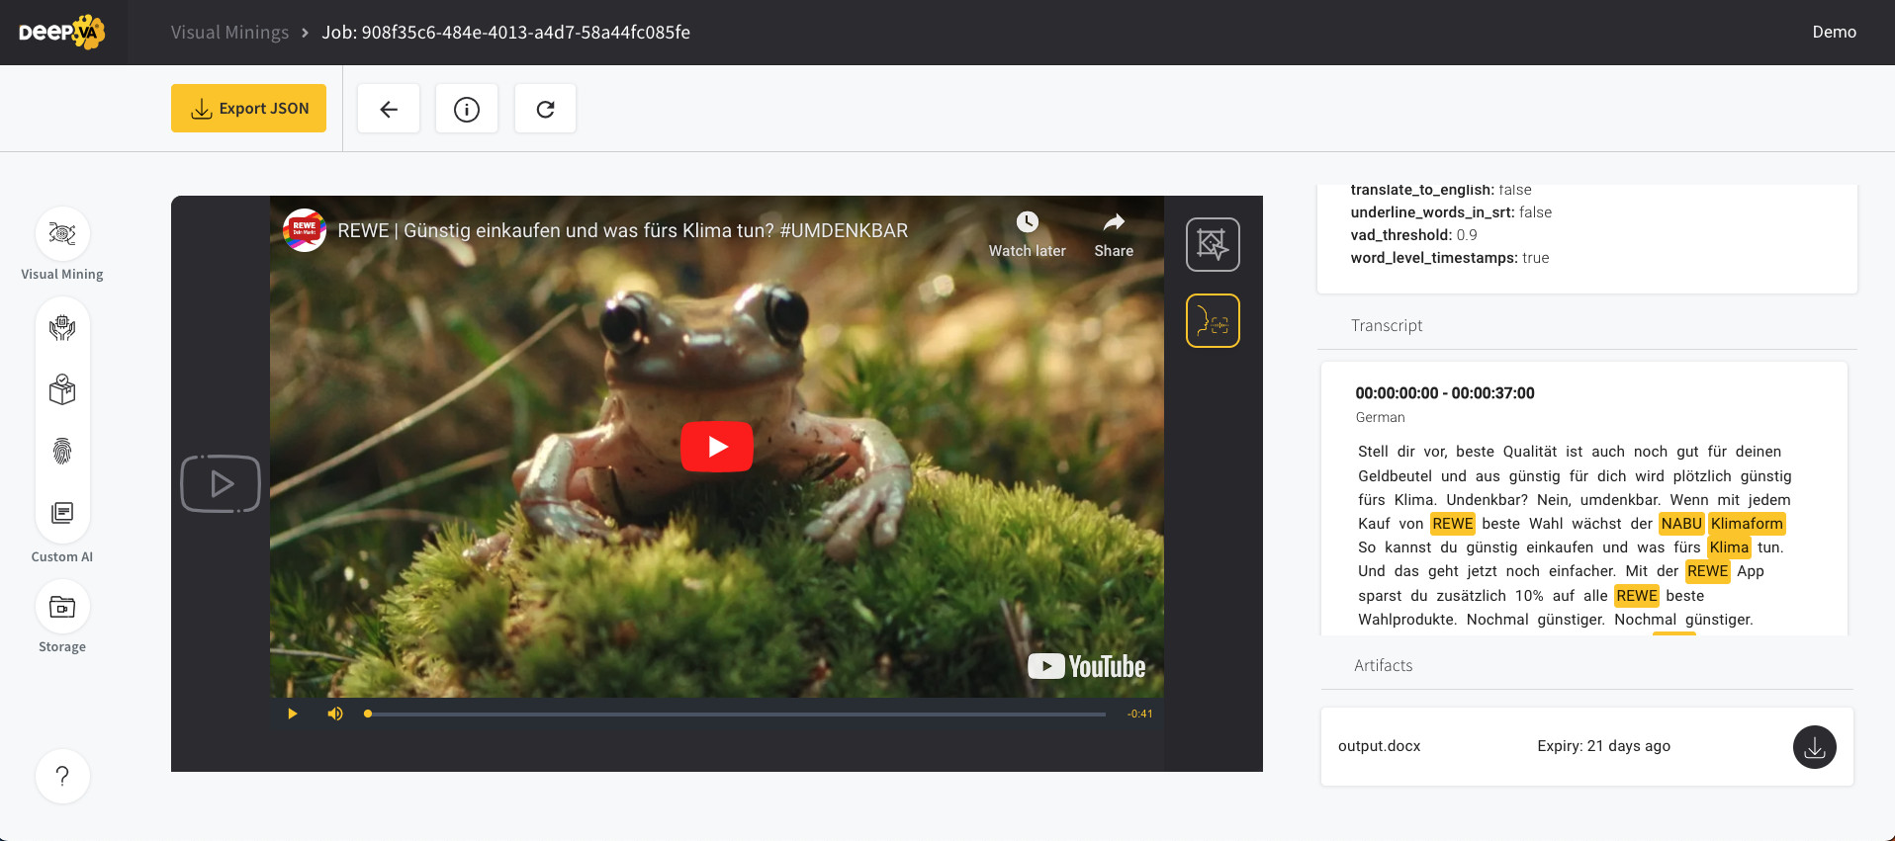Click the Visual Minings breadcrumb link
Image resolution: width=1895 pixels, height=841 pixels.
(229, 32)
